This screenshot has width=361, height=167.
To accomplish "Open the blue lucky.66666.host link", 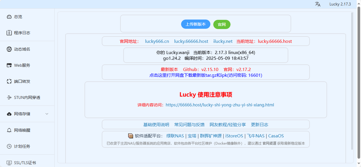I will point(191,41).
